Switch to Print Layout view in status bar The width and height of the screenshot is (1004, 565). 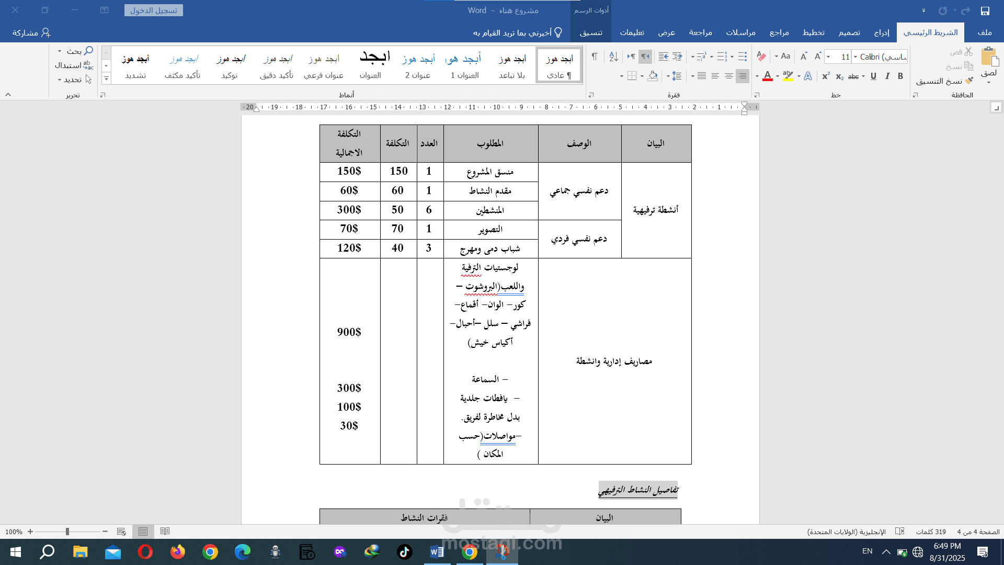click(x=143, y=532)
